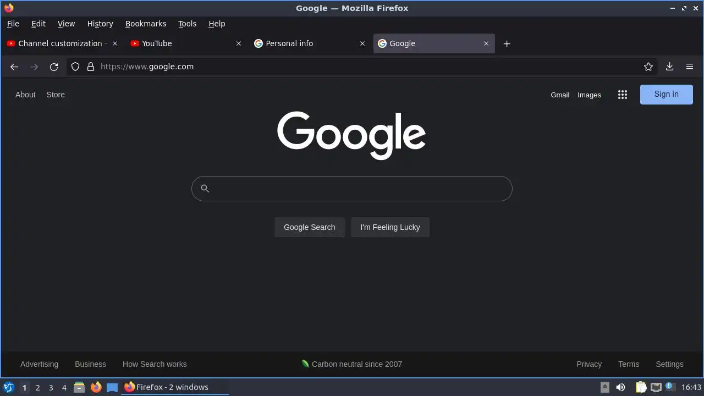Open the Images link

pyautogui.click(x=589, y=95)
